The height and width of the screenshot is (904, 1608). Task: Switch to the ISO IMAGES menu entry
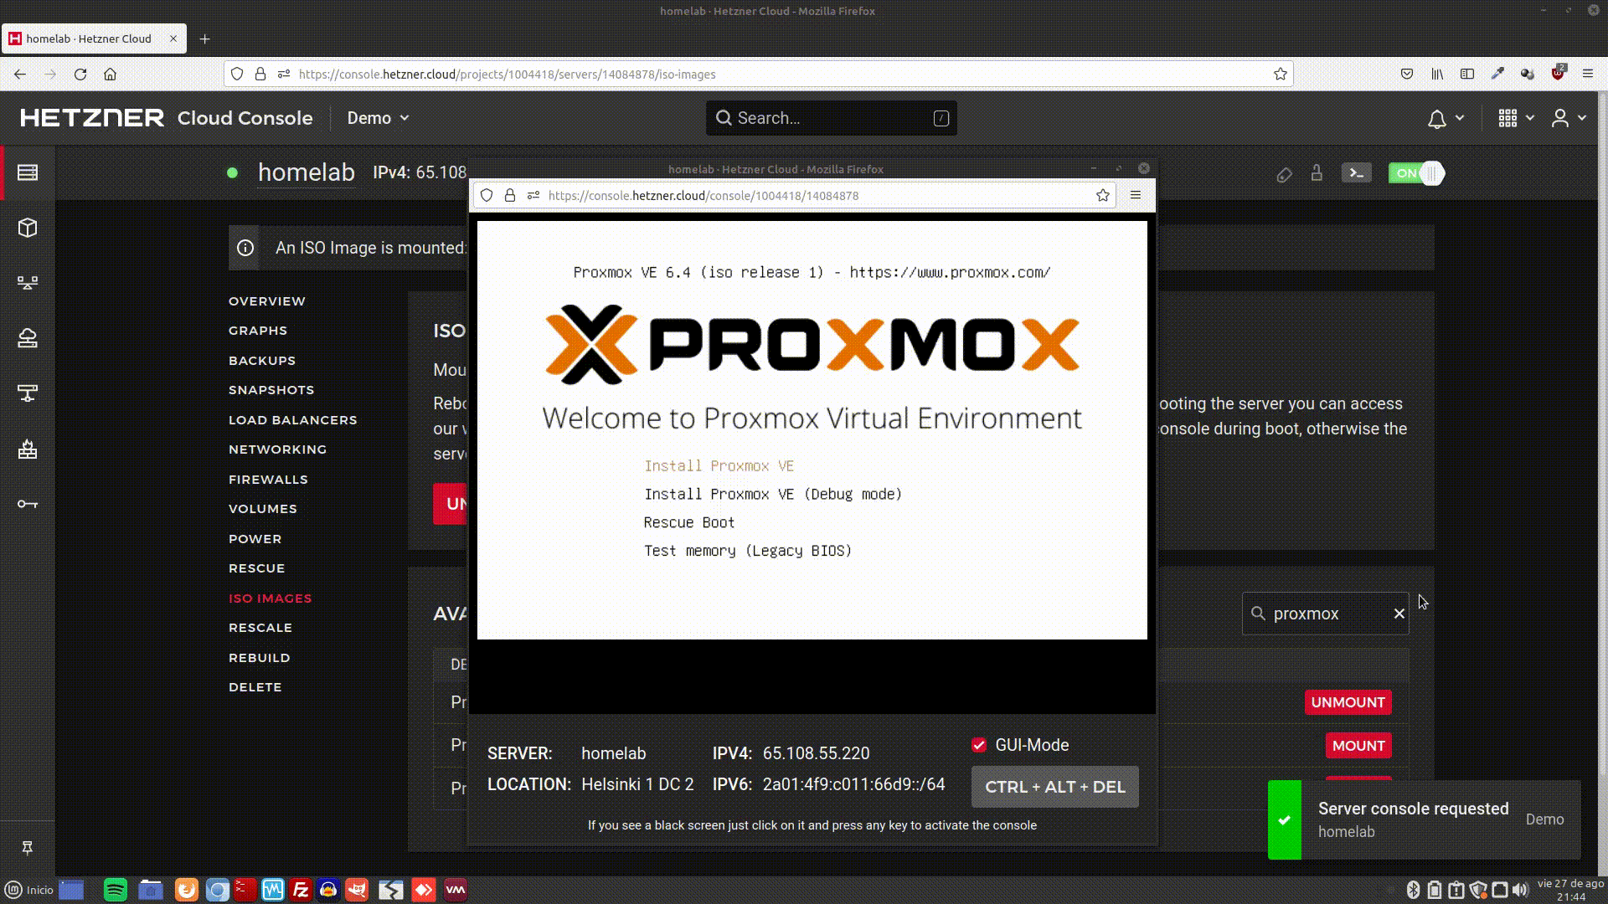[x=270, y=598]
